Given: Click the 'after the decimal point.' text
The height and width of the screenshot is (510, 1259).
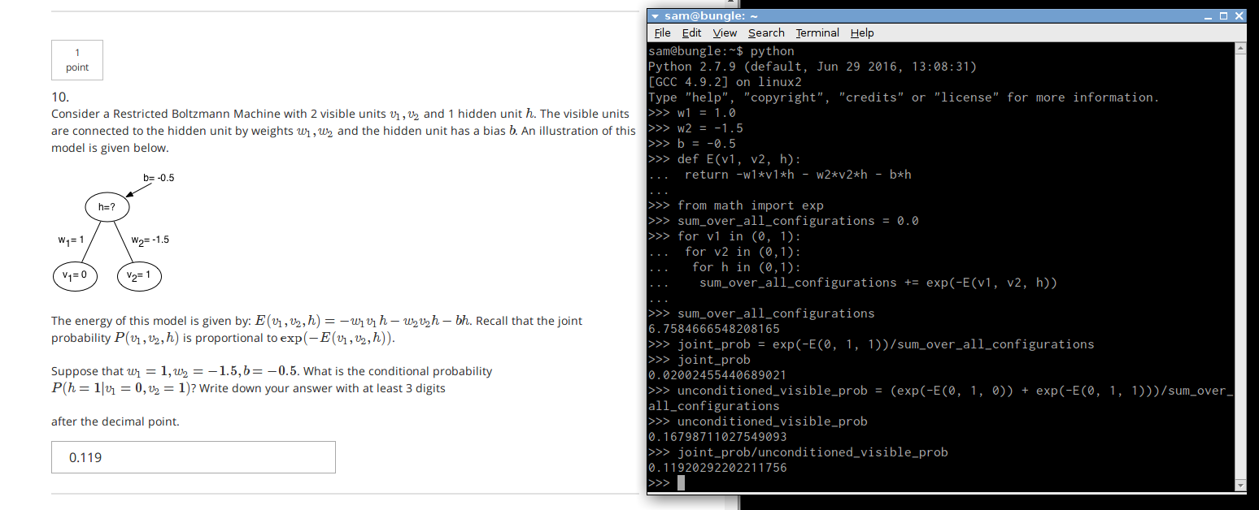Looking at the screenshot, I should (115, 421).
